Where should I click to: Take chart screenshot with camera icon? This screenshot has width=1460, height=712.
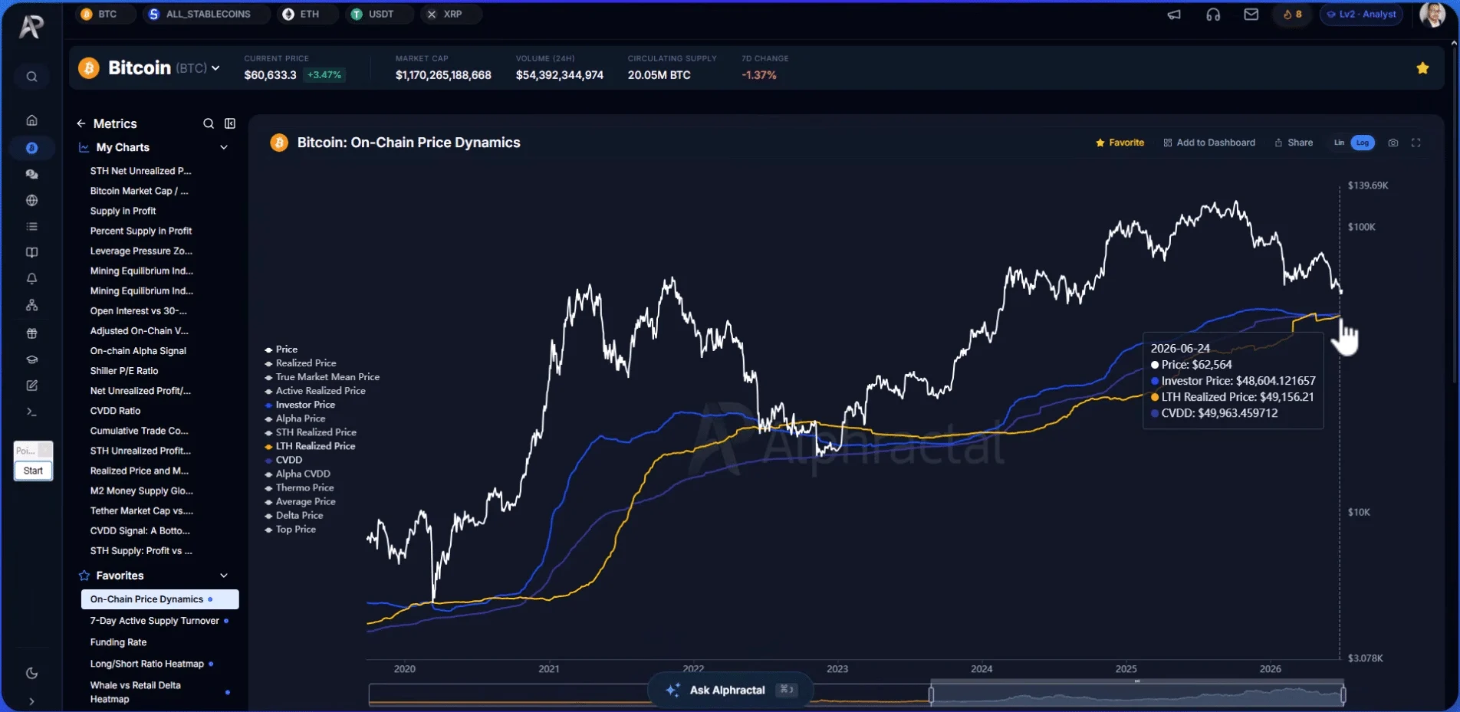(x=1393, y=143)
